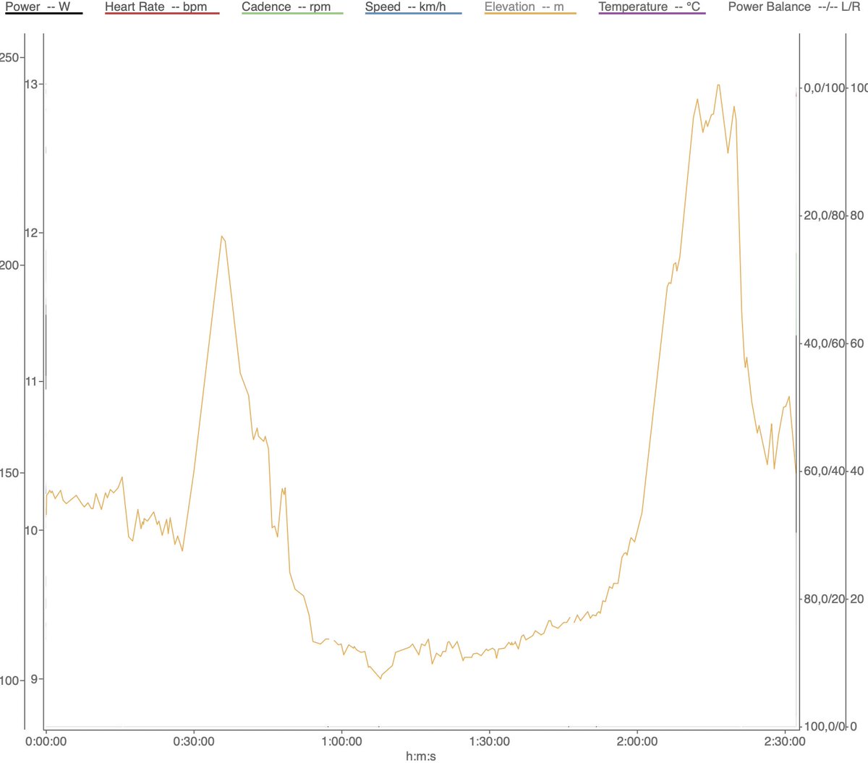The image size is (868, 763).
Task: Click the 40,0/60 balance axis label
Action: (825, 344)
